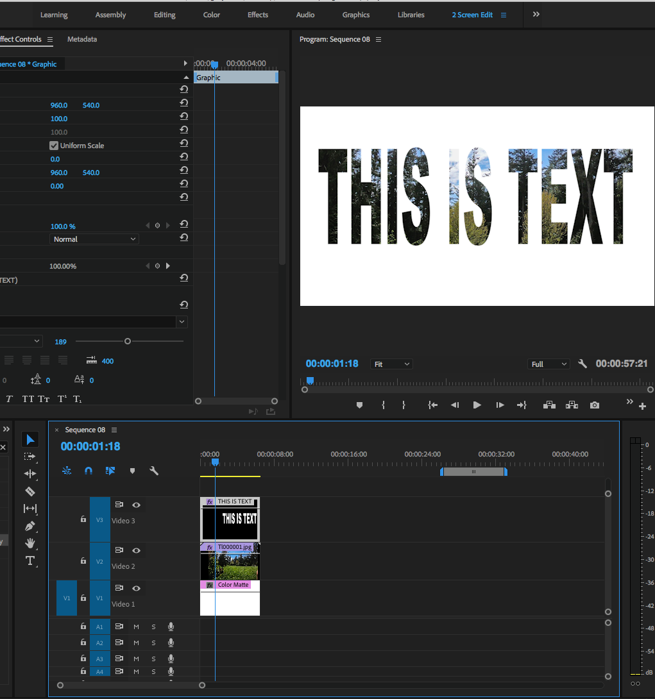This screenshot has width=655, height=699.
Task: Hide track output for Video 3
Action: click(136, 505)
